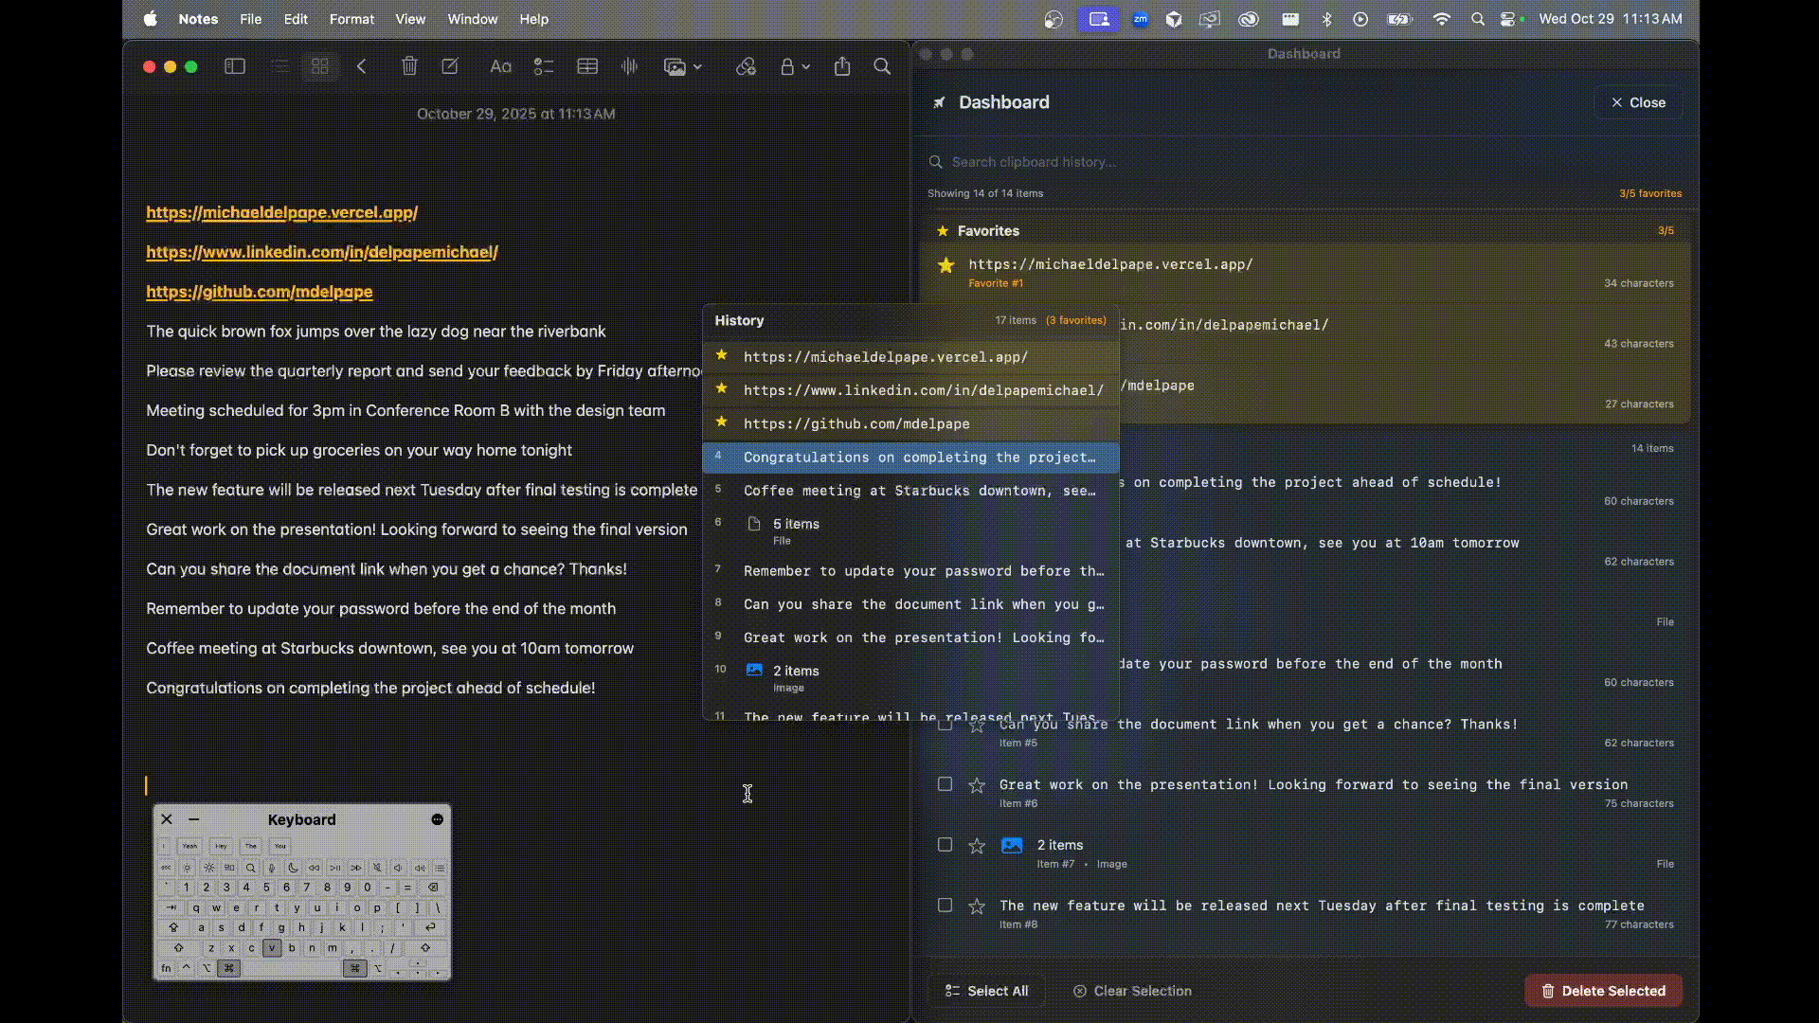This screenshot has height=1023, width=1819.
Task: Click the trash icon in Notes toolbar
Action: [x=409, y=66]
